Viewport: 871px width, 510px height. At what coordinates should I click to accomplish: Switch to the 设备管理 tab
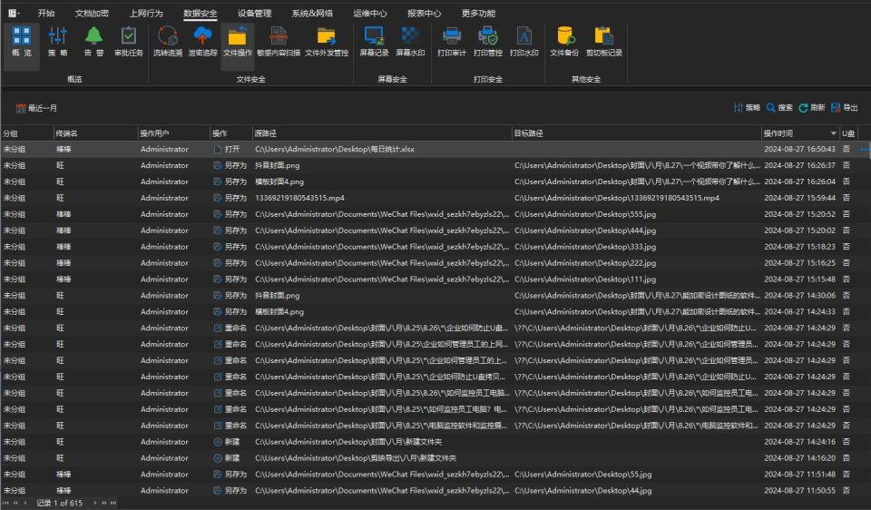pyautogui.click(x=254, y=13)
